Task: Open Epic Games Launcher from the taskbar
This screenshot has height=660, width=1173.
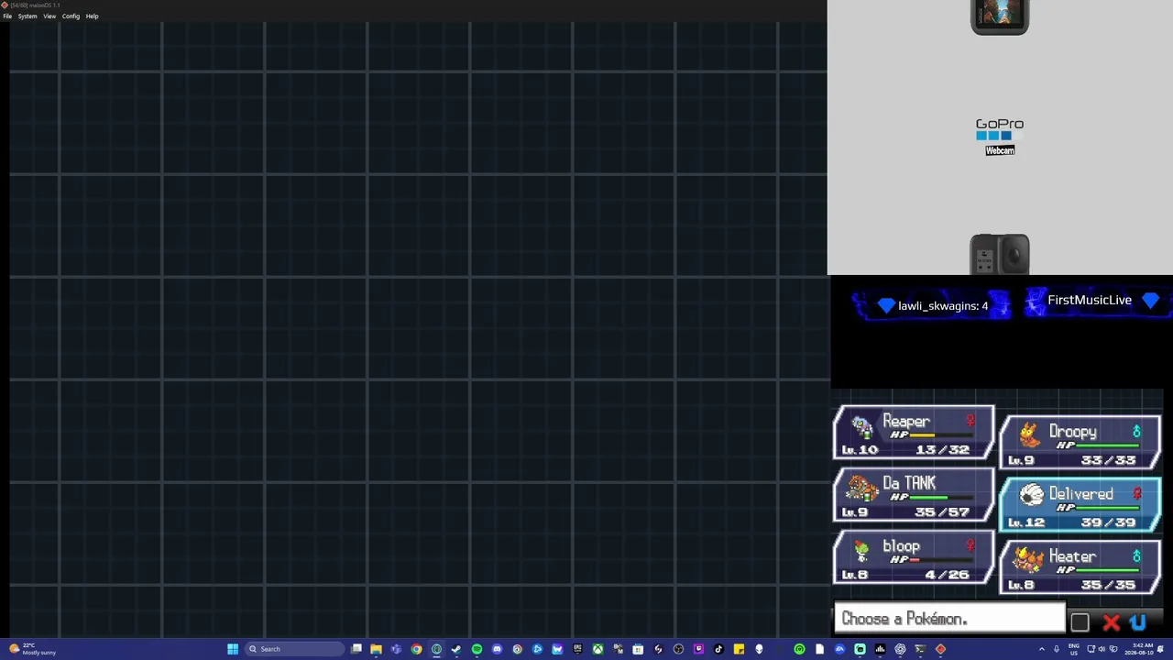Action: point(577,649)
